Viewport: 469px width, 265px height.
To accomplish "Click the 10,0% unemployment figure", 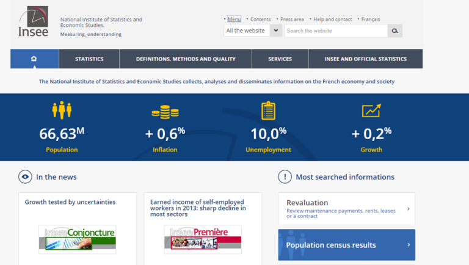I will point(268,133).
